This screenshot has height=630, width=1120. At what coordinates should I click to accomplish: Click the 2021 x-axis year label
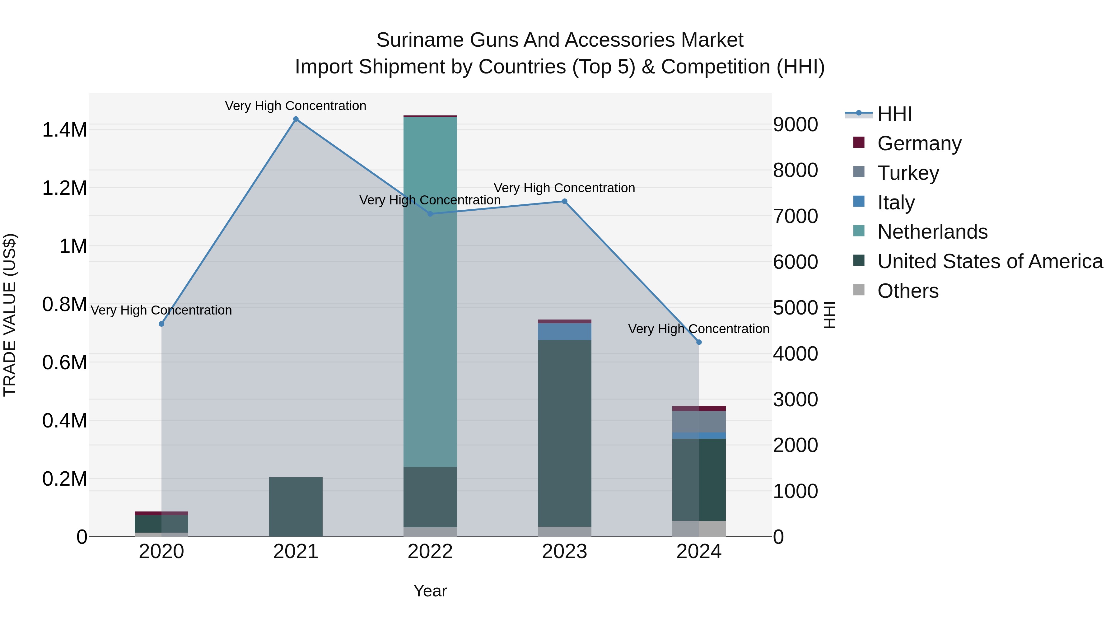(296, 552)
